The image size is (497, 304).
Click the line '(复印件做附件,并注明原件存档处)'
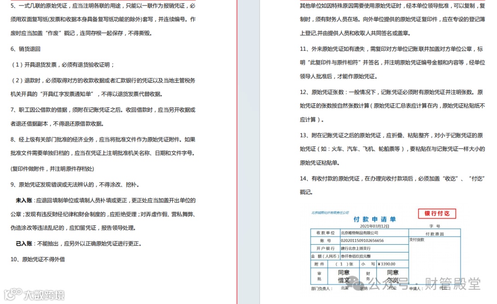(52, 169)
